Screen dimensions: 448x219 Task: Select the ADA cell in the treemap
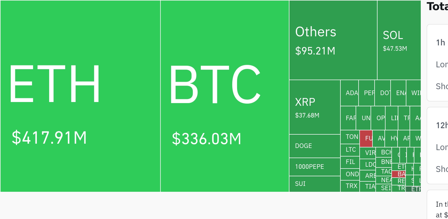349,93
